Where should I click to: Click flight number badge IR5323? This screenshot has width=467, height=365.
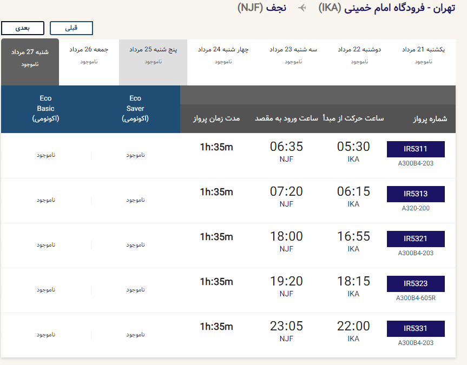point(416,284)
